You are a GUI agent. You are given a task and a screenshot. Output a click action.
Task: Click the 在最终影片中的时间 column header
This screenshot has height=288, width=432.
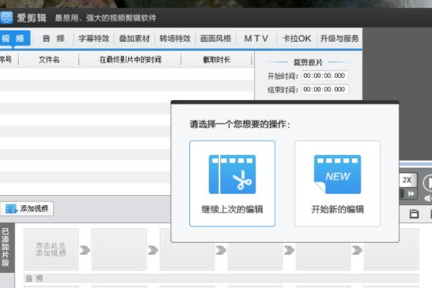click(x=130, y=60)
